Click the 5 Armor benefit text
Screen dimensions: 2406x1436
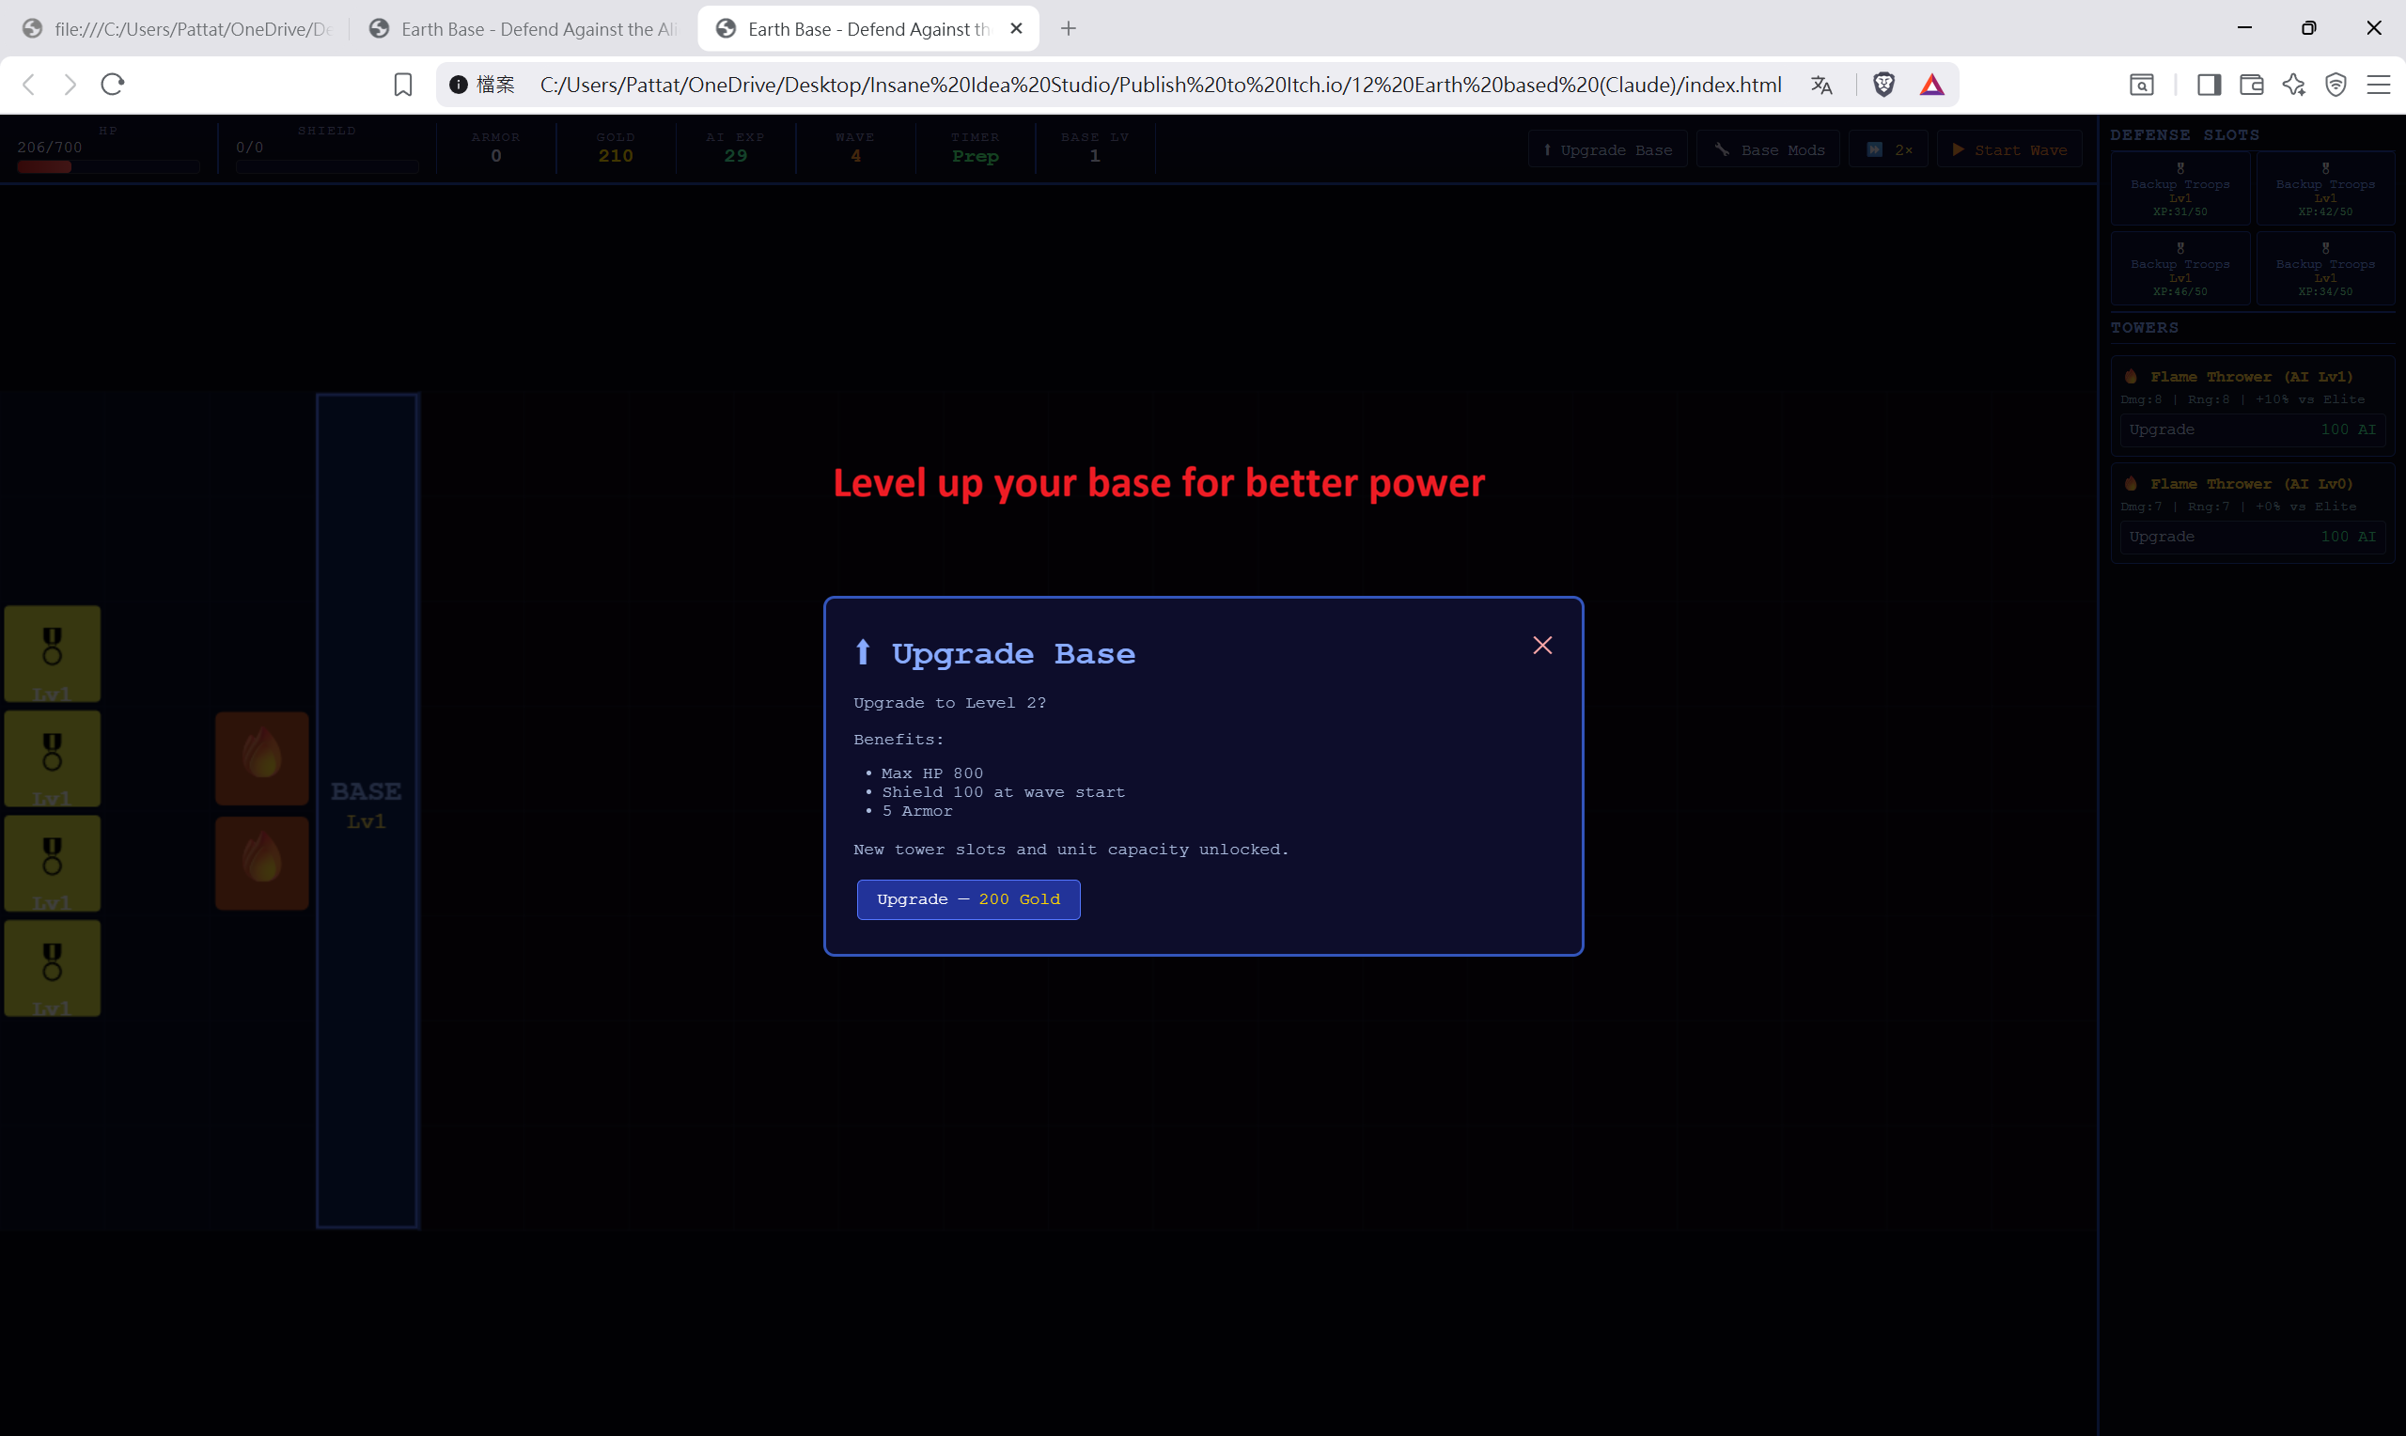click(917, 811)
